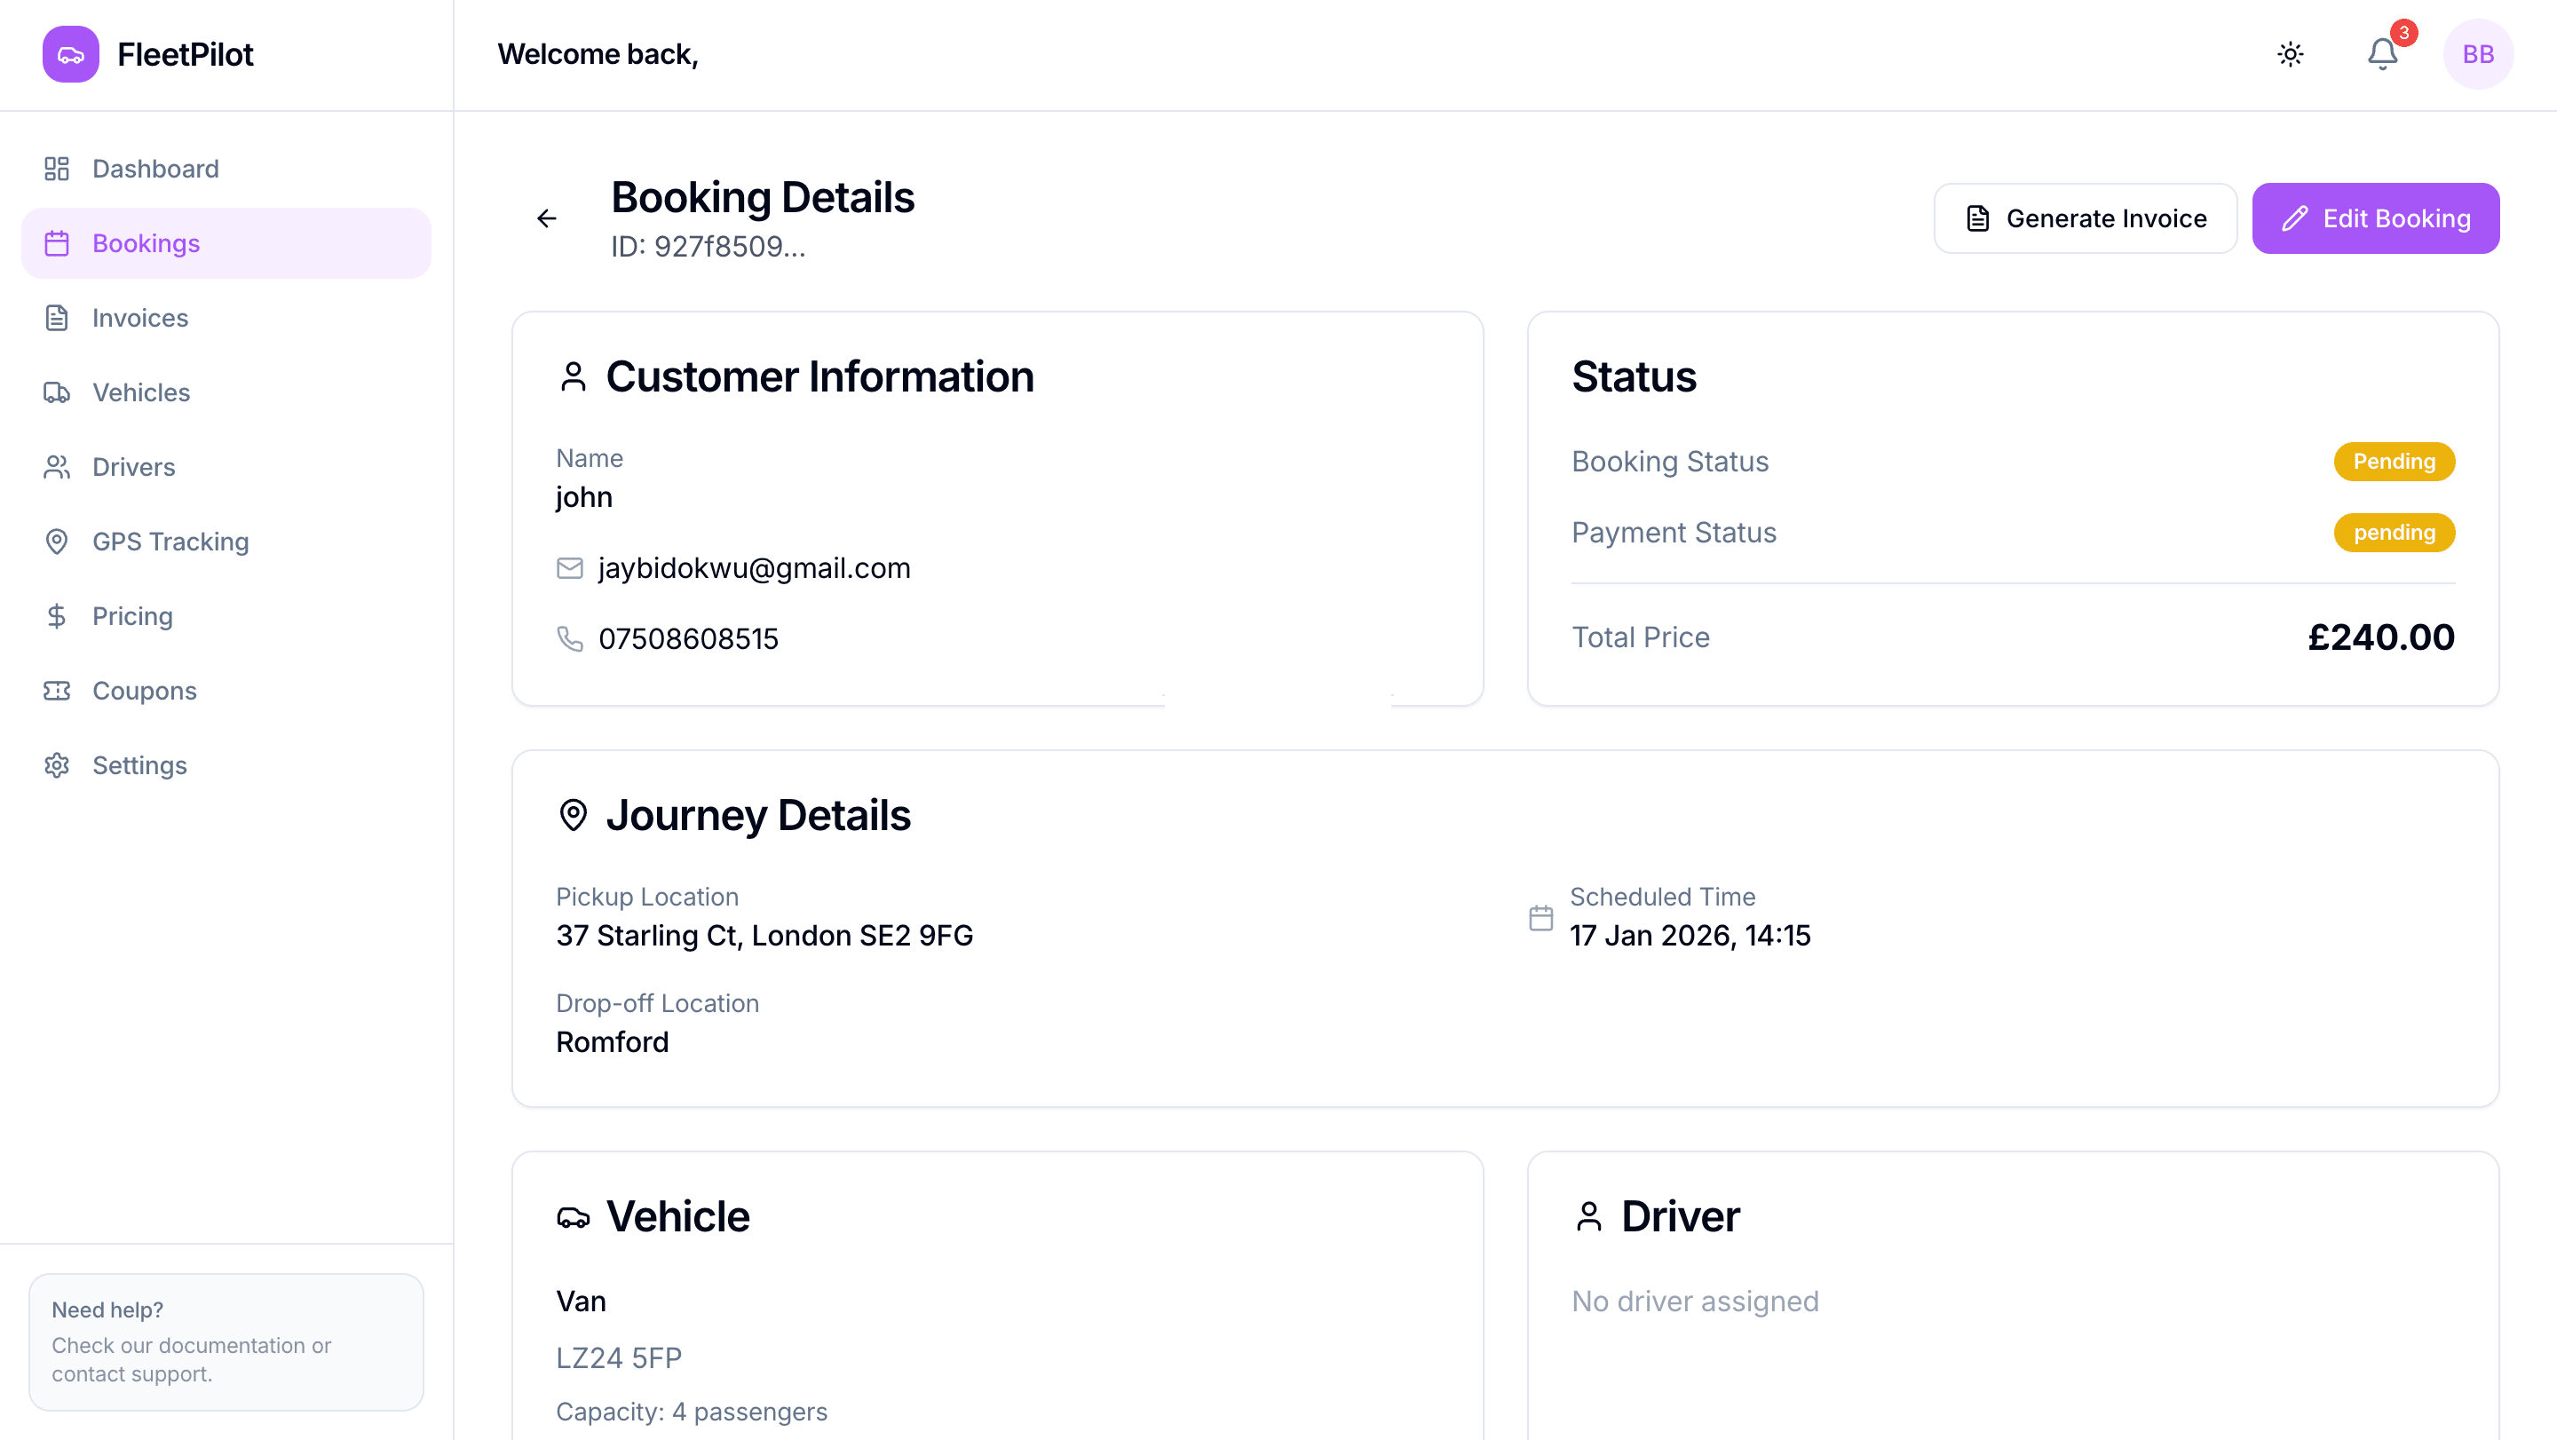This screenshot has width=2557, height=1440.
Task: Click the Vehicles van icon in sidebar
Action: coord(57,392)
